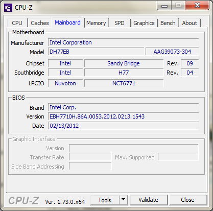
Task: Minimize the CPU-Z window
Action: pyautogui.click(x=164, y=6)
